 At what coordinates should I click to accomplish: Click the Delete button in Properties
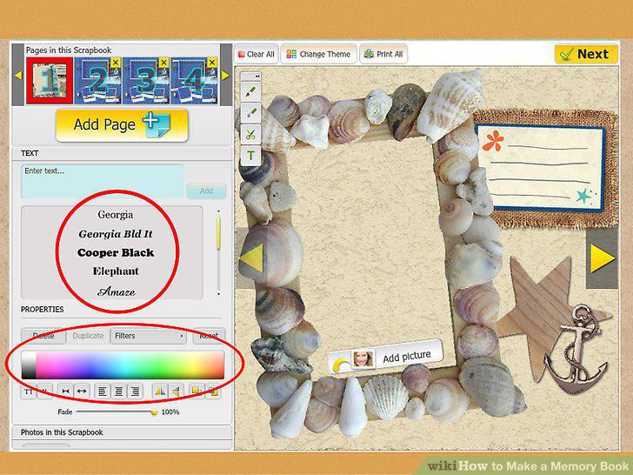pos(43,336)
